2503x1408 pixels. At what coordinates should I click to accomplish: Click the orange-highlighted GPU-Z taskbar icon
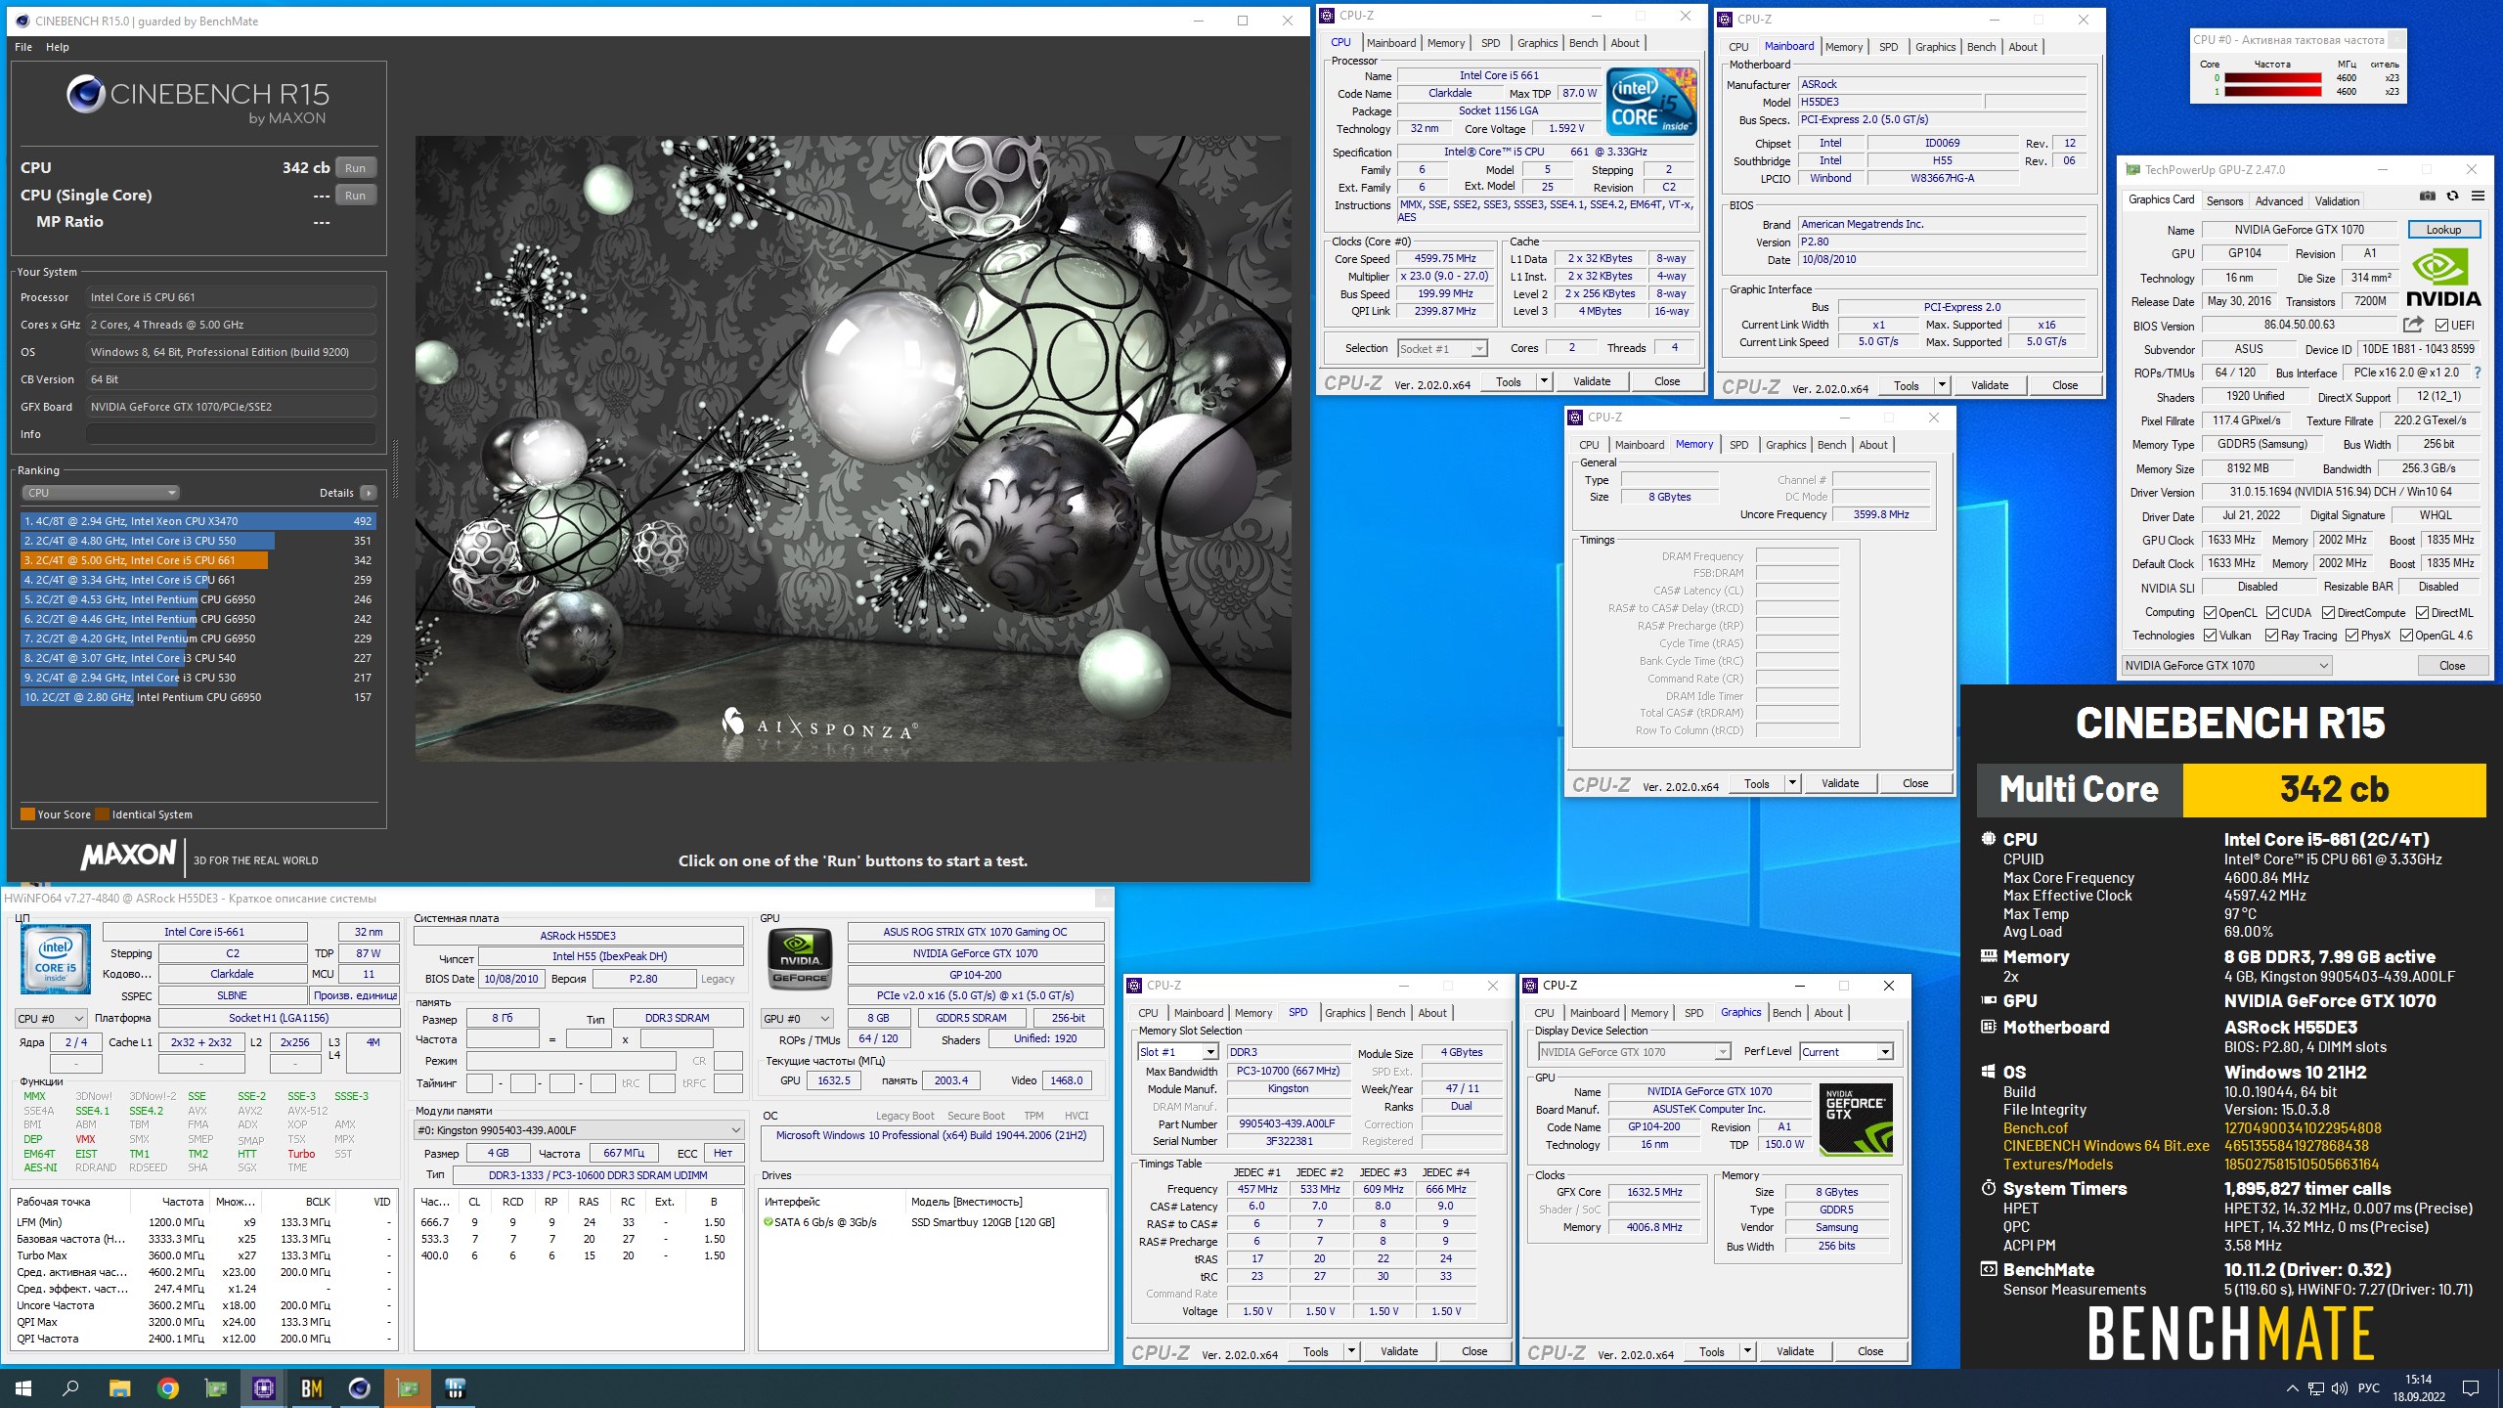coord(408,1387)
